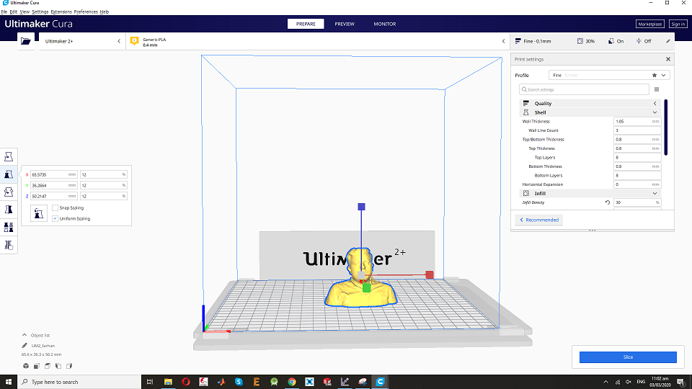Select the PREPARE stage tab

[306, 24]
